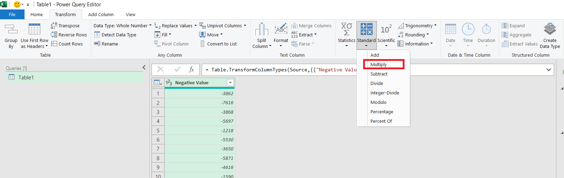
Task: Click the Date column button
Action: click(450, 35)
